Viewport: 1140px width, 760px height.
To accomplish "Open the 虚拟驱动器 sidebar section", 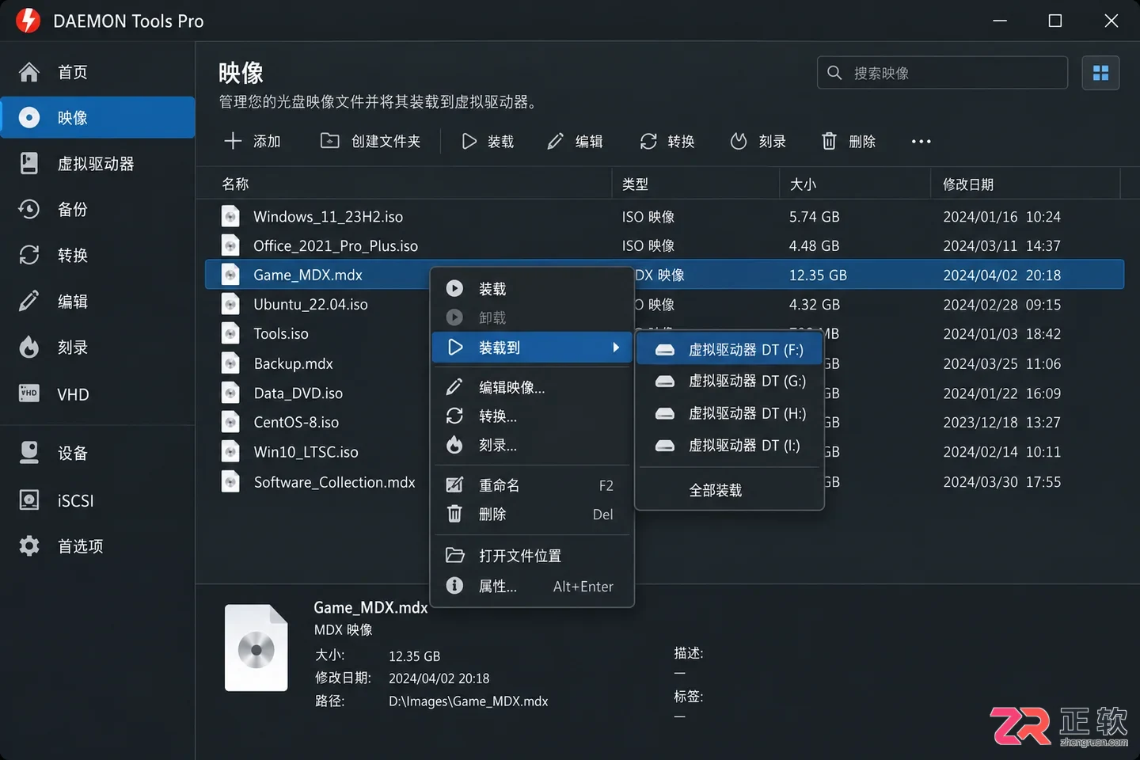I will (x=97, y=164).
